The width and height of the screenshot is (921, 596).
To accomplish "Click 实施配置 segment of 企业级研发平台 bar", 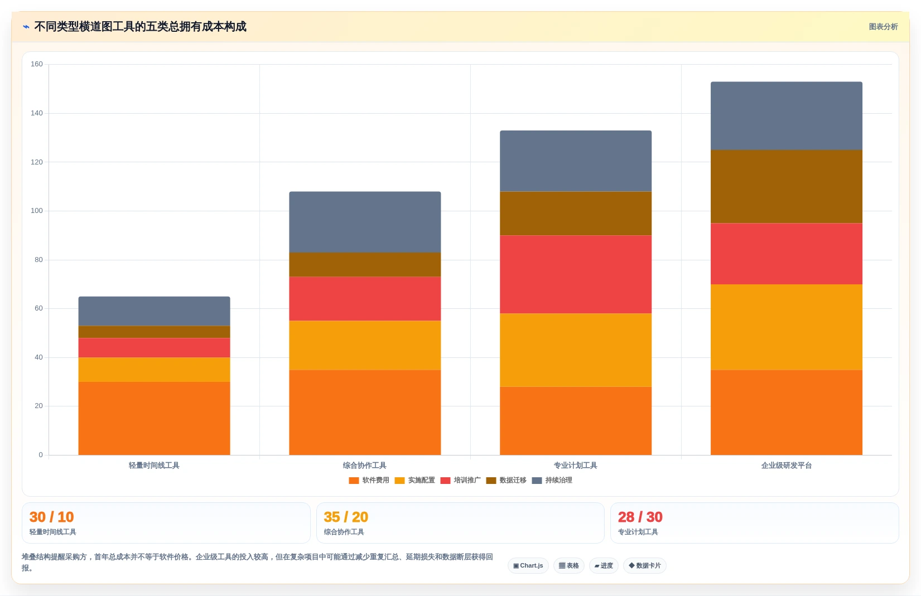I will coord(787,327).
